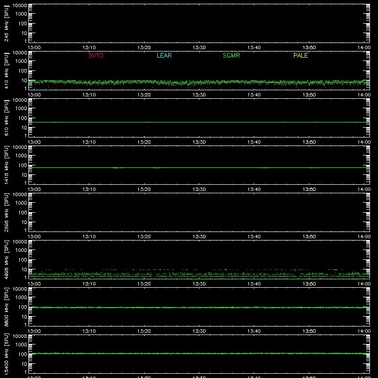Click 13:10 tick under the 610 MHz panel
This screenshot has height=378, width=378.
click(89, 142)
